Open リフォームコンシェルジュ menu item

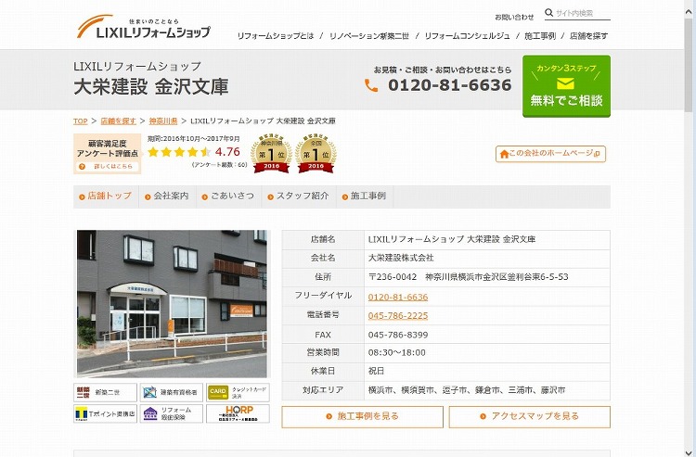click(467, 36)
